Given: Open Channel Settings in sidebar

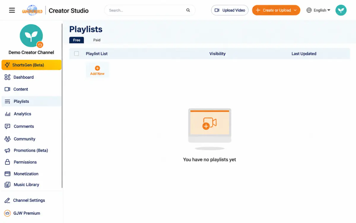Looking at the screenshot, I should (31, 200).
